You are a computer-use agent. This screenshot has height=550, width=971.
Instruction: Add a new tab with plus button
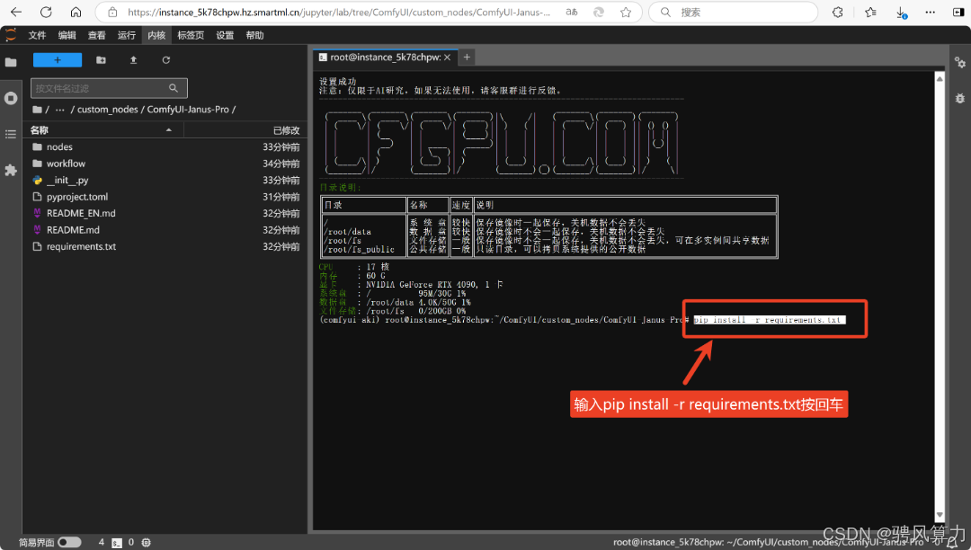pyautogui.click(x=467, y=57)
